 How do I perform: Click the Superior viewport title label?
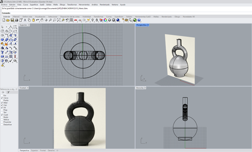(23, 25)
